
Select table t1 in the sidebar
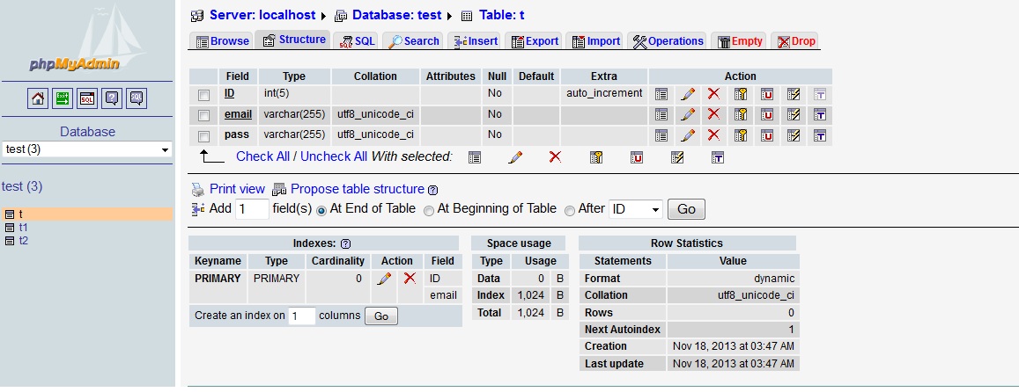pyautogui.click(x=24, y=228)
